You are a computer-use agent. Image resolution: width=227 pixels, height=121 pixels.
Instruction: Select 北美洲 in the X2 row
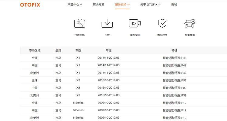click(x=35, y=95)
